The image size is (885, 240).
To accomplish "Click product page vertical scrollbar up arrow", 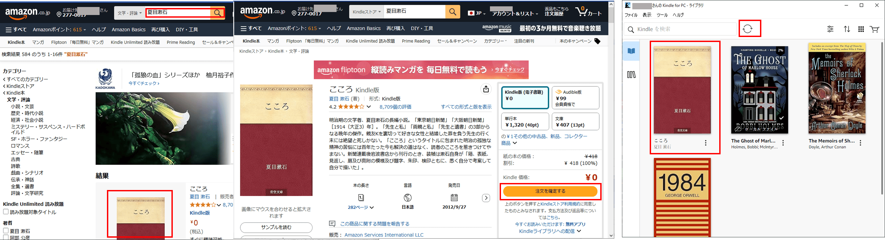I will coord(611,4).
